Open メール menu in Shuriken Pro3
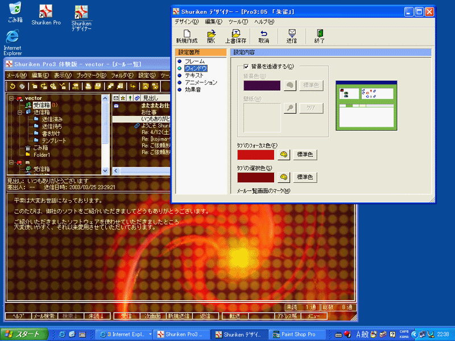This screenshot has height=341, width=455. tap(16, 76)
